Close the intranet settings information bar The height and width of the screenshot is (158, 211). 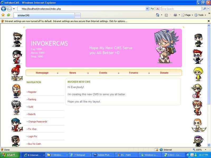(209, 21)
